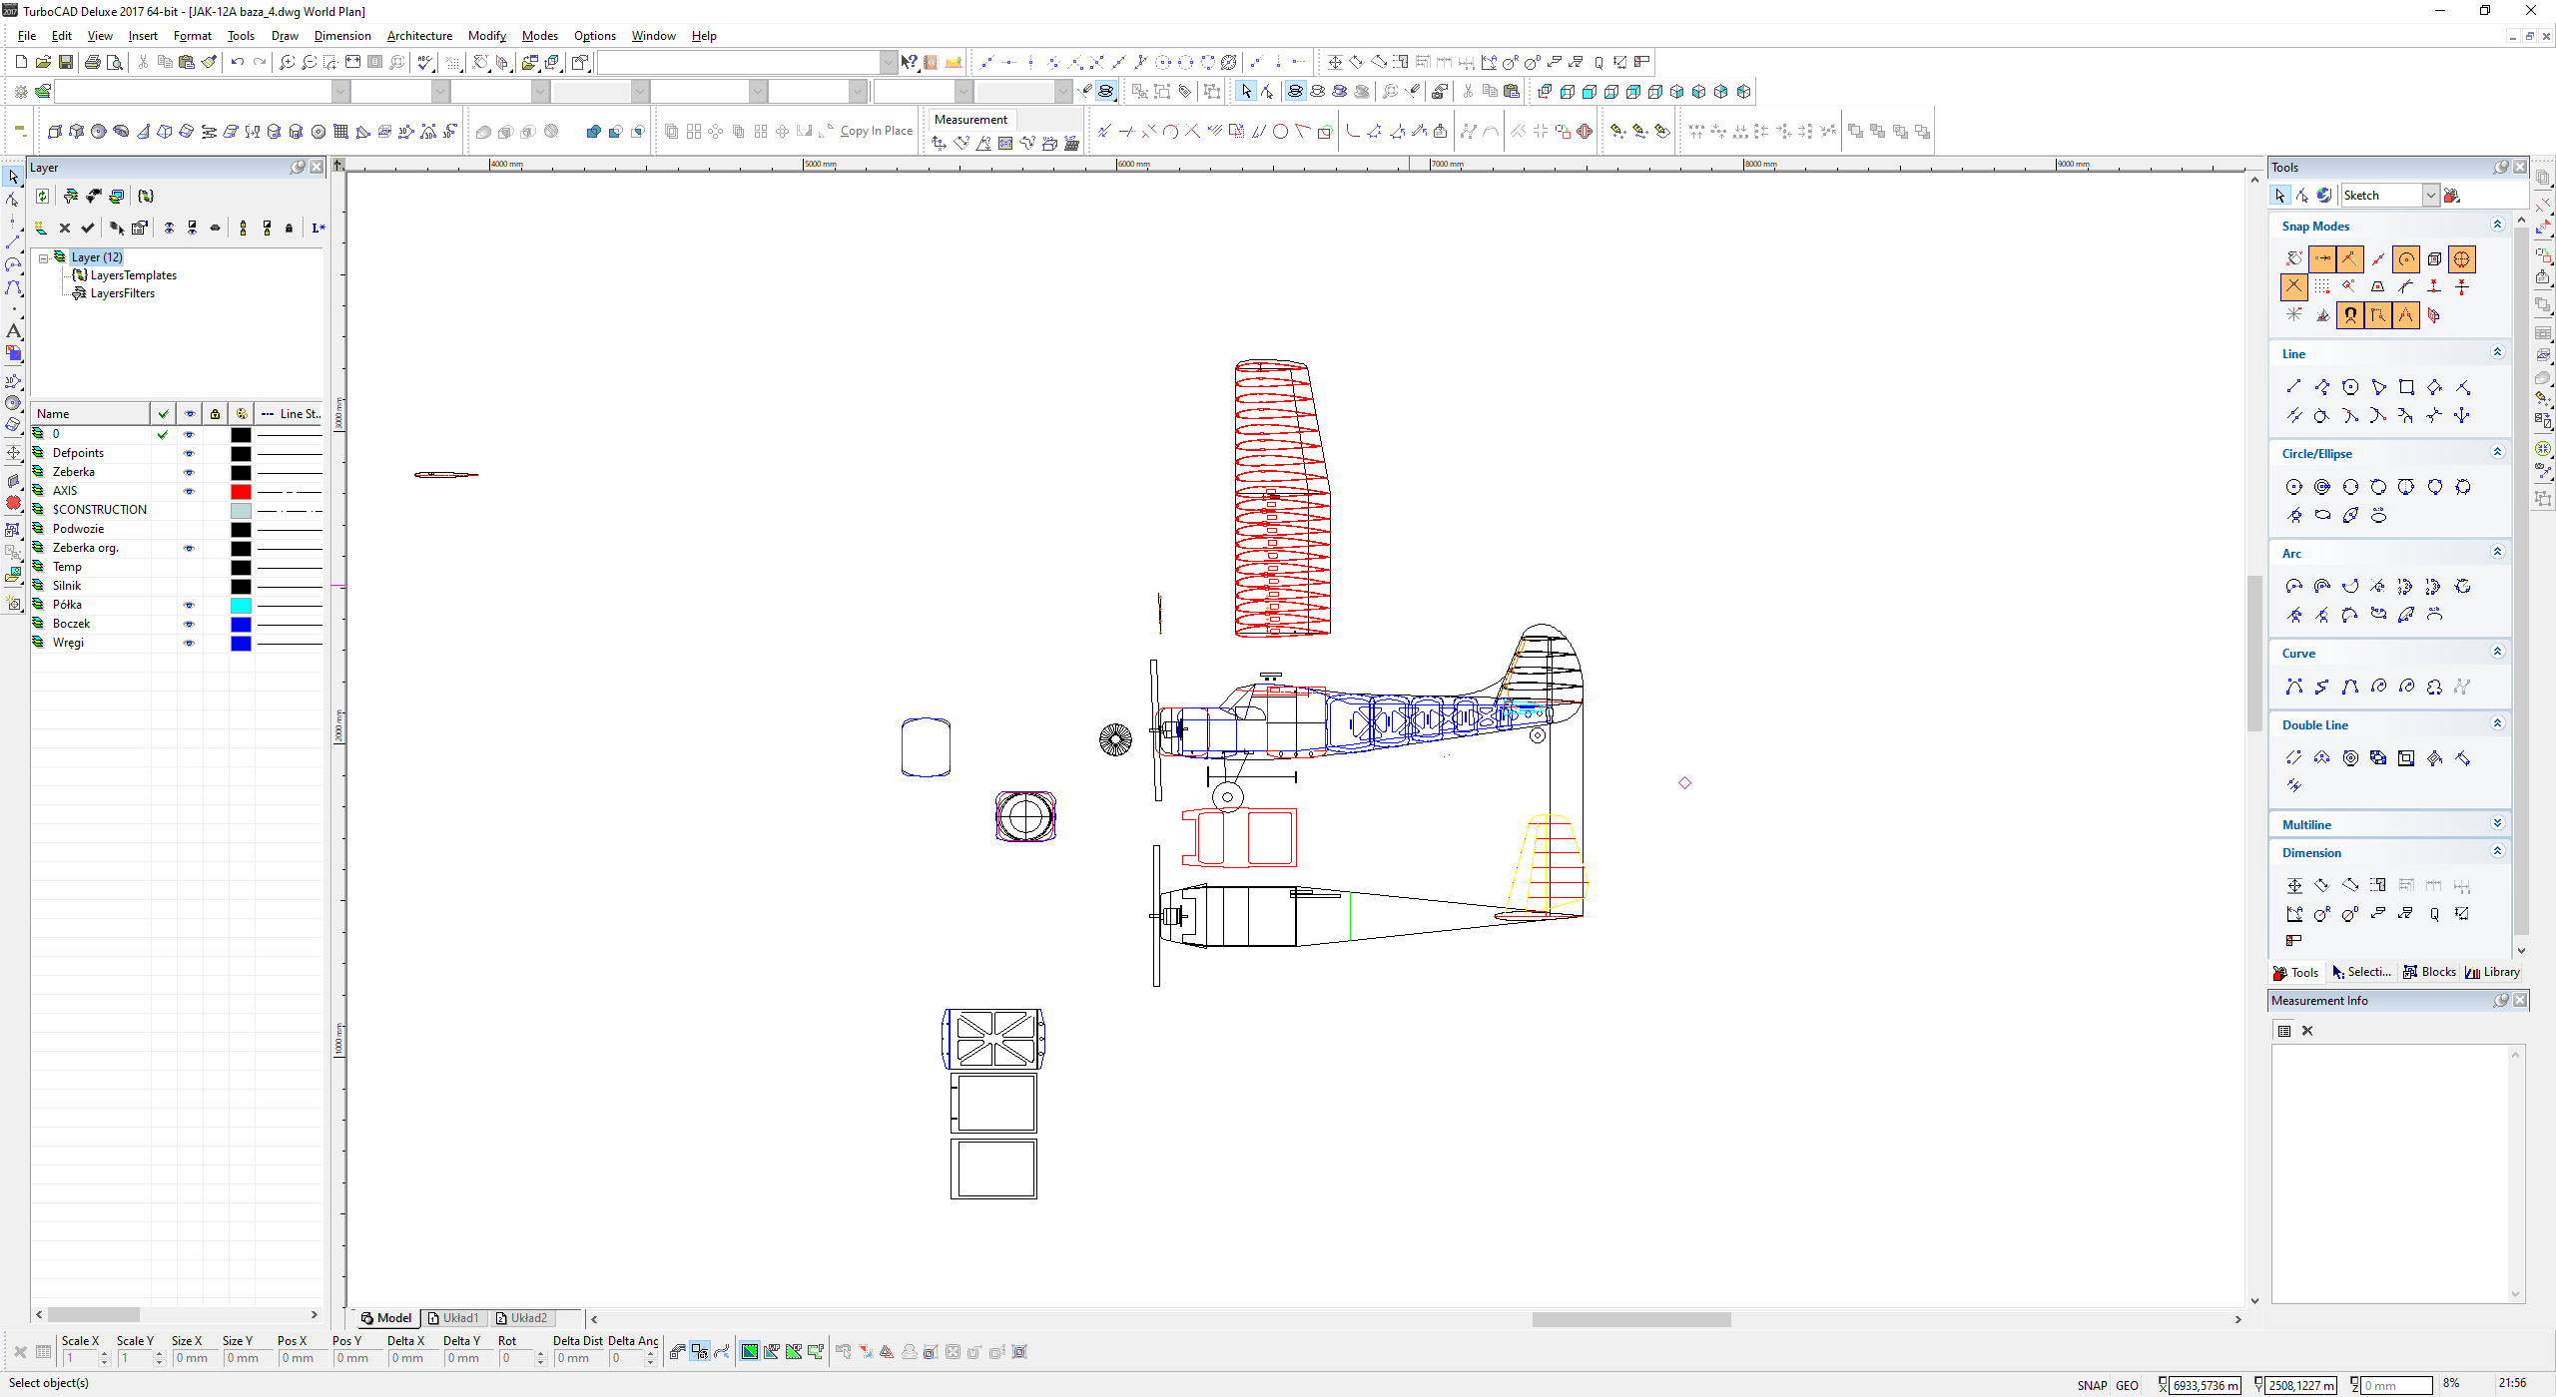The width and height of the screenshot is (2556, 1397).
Task: Toggle visibility eye of Wregi layer
Action: [189, 643]
